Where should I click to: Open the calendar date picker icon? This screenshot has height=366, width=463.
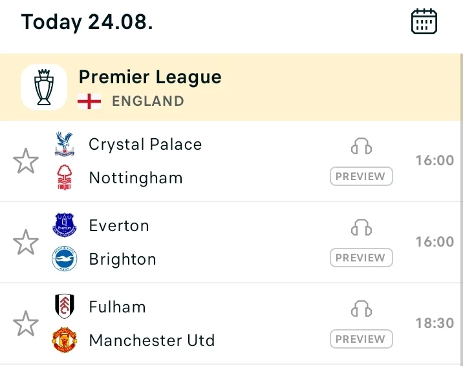(x=424, y=21)
